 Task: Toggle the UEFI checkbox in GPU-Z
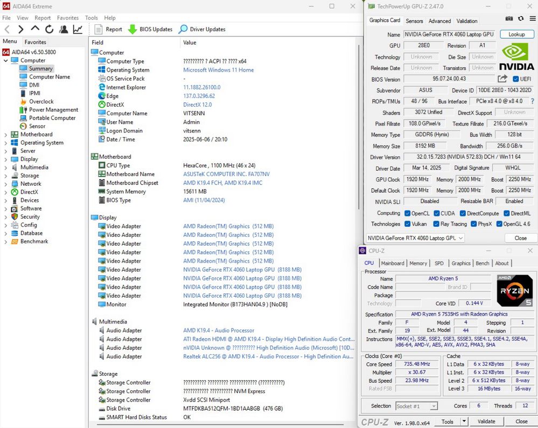pos(515,79)
